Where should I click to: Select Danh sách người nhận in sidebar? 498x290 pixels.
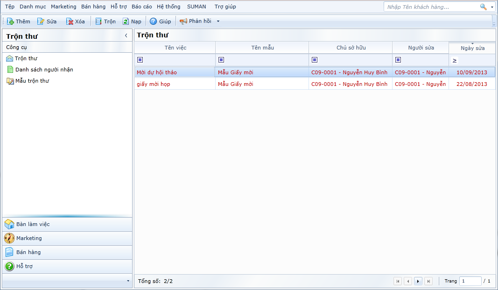(44, 70)
